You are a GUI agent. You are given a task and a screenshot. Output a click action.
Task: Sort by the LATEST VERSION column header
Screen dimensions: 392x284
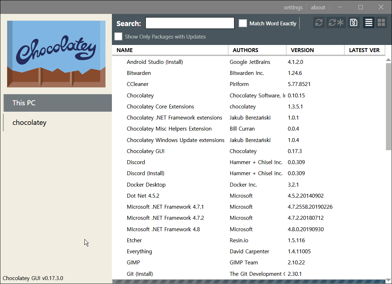pyautogui.click(x=364, y=50)
